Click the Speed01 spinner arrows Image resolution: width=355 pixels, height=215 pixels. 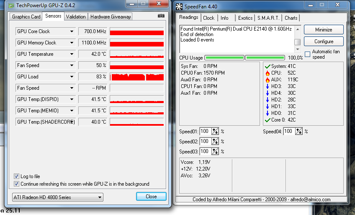[x=215, y=132]
